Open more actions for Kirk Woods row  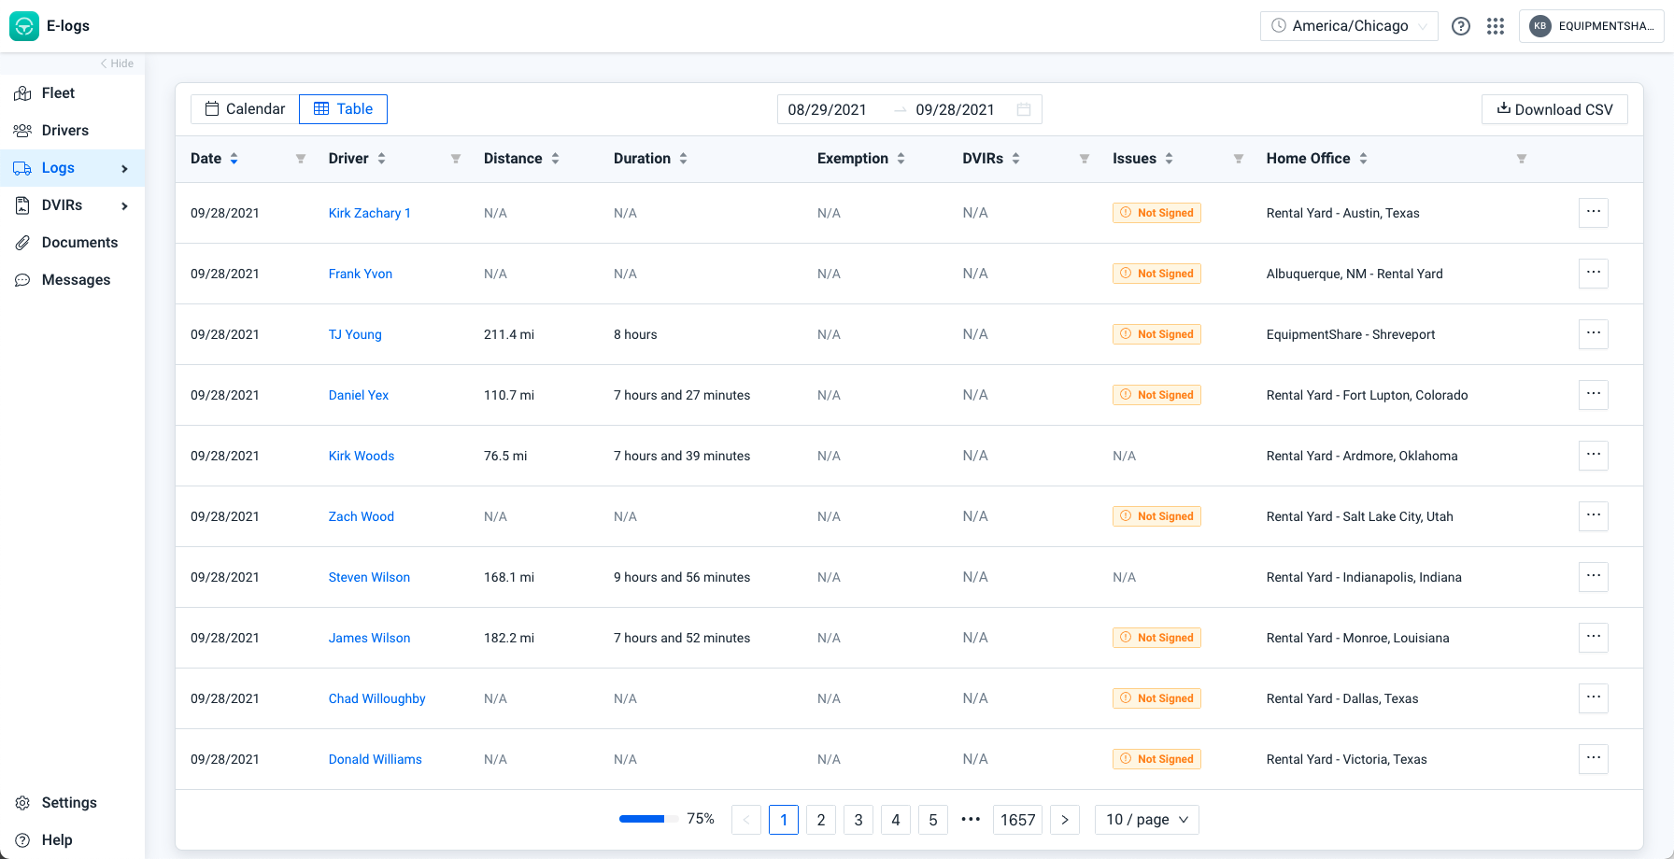tap(1594, 456)
